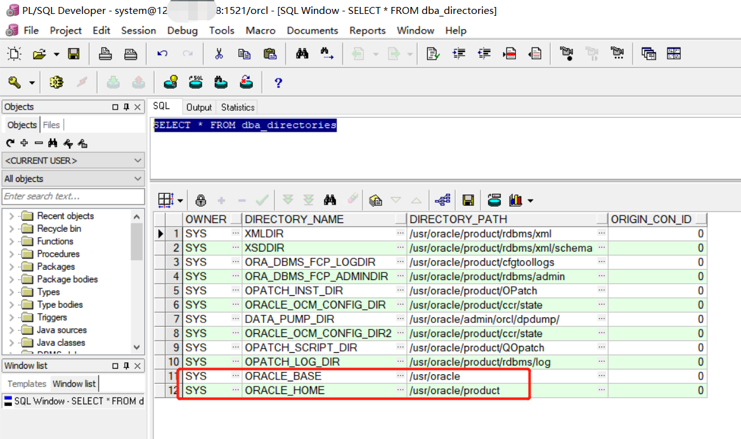The width and height of the screenshot is (741, 439).
Task: Click the Find next binoculars-arrow icon
Action: pyautogui.click(x=327, y=54)
